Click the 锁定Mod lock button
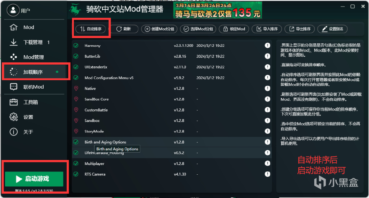Viewport: 369px width, 198px height. (x=234, y=29)
